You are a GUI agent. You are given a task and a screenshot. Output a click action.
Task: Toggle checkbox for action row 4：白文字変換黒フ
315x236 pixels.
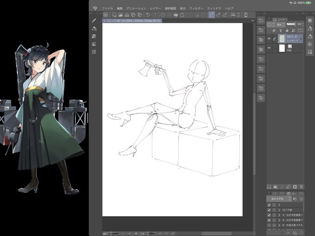pos(269,220)
